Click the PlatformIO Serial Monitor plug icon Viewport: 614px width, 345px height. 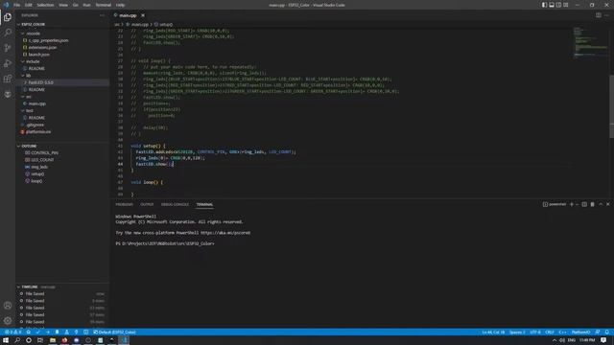(77, 333)
